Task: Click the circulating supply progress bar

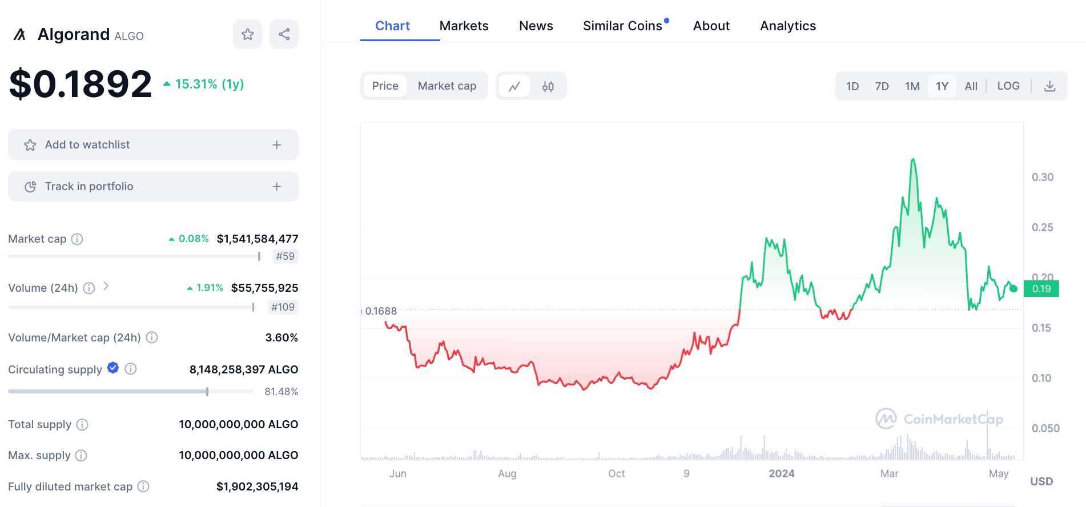Action: pos(130,392)
